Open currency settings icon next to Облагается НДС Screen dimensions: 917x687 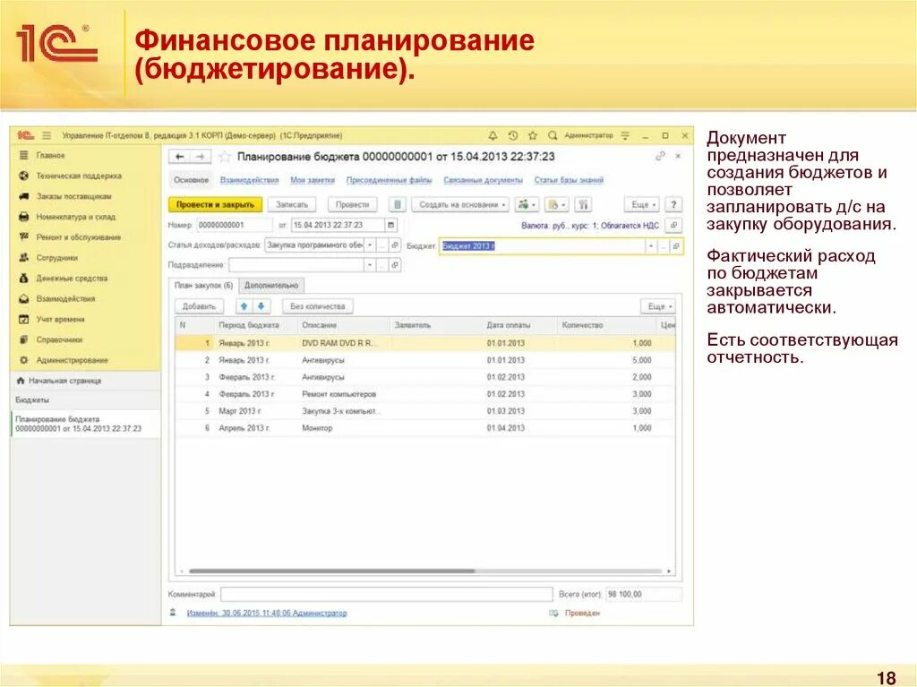pos(673,226)
